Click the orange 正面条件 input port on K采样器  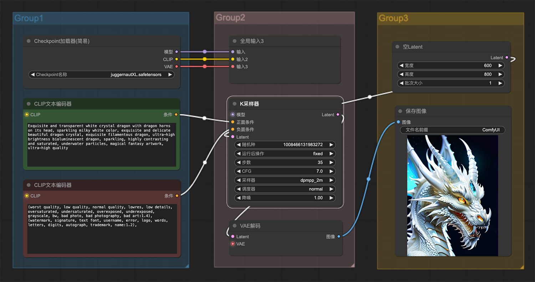click(x=233, y=122)
